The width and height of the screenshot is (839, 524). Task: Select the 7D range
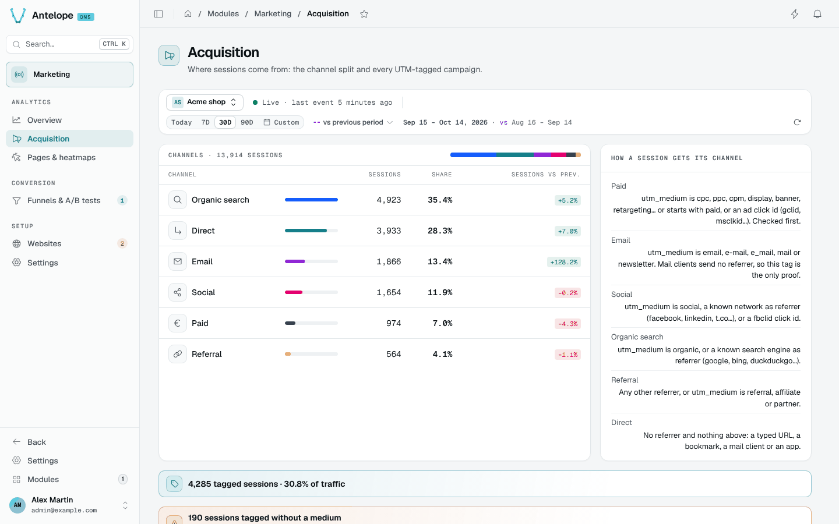206,122
